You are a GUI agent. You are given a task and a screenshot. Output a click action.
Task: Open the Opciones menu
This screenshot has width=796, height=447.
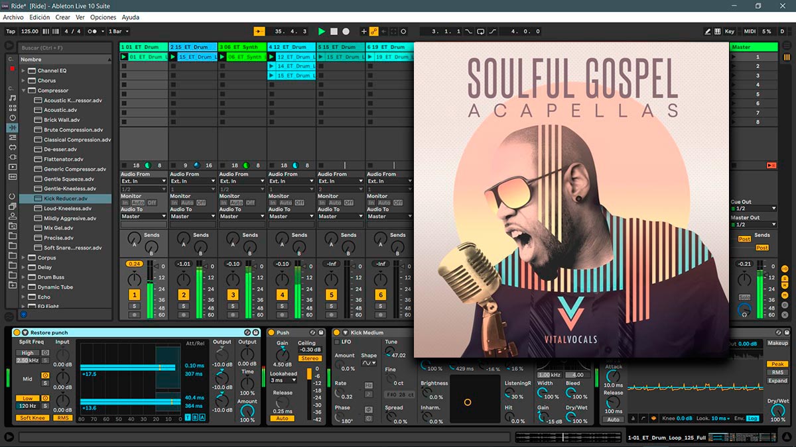(x=103, y=17)
